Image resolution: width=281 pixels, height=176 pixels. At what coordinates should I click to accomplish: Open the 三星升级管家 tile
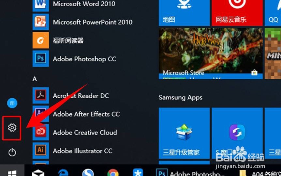184,133
